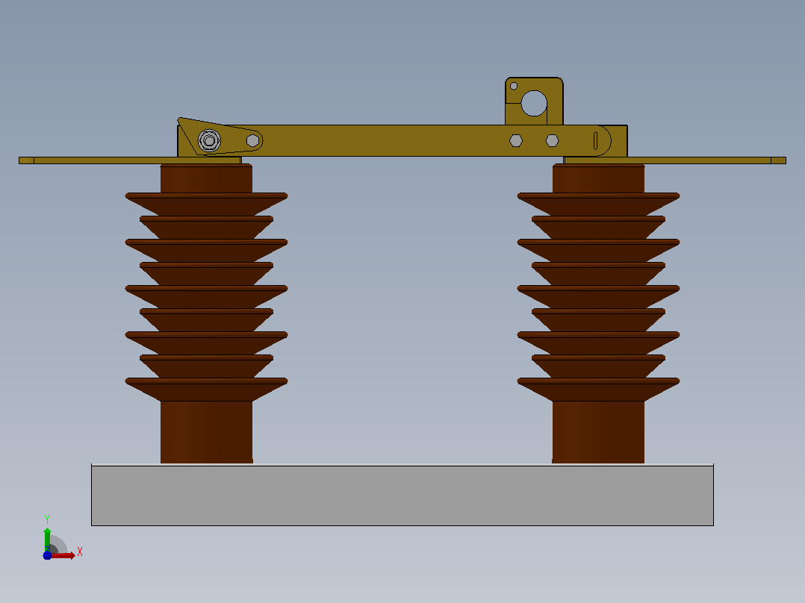Select the large round hole in the top bracket
The height and width of the screenshot is (603, 805).
tap(534, 103)
